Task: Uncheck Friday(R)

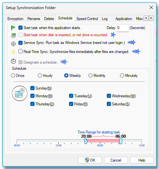Action: pyautogui.click(x=71, y=104)
